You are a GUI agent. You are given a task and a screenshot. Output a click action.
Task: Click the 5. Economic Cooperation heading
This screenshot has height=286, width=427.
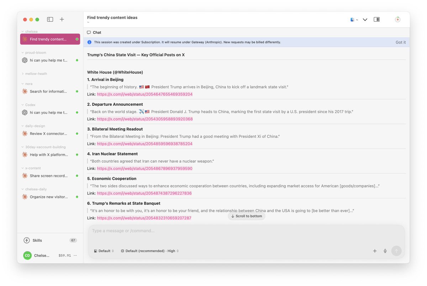[112, 178]
